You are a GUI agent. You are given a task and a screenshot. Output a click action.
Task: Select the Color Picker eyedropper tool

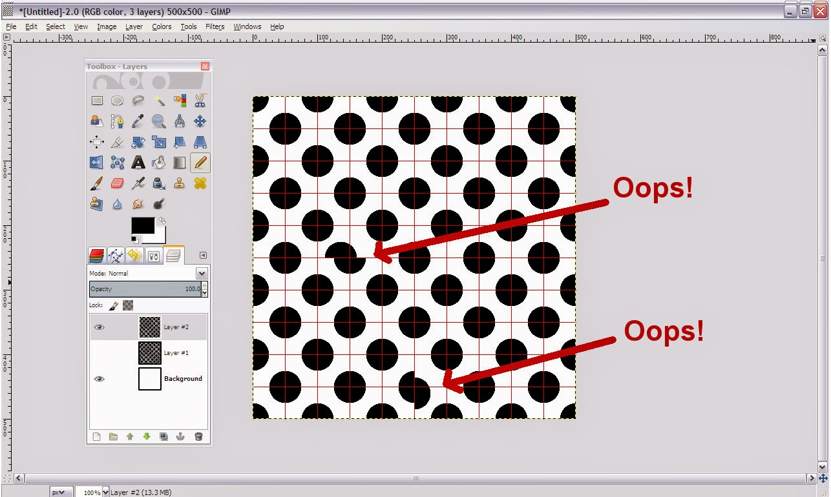tap(138, 121)
